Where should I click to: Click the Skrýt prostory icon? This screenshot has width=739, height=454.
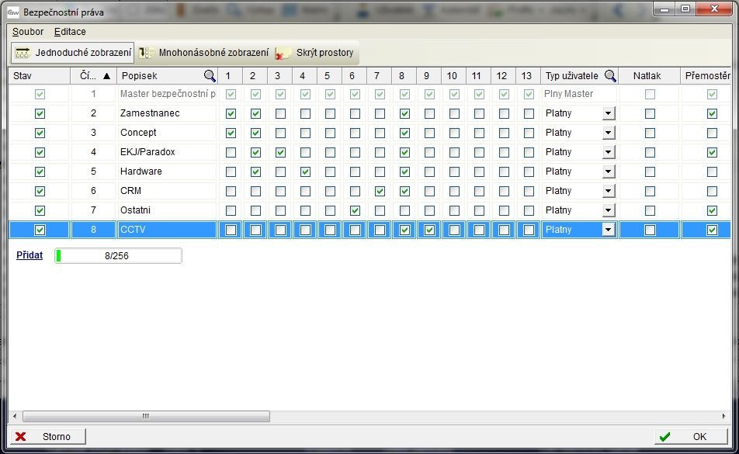coord(283,53)
